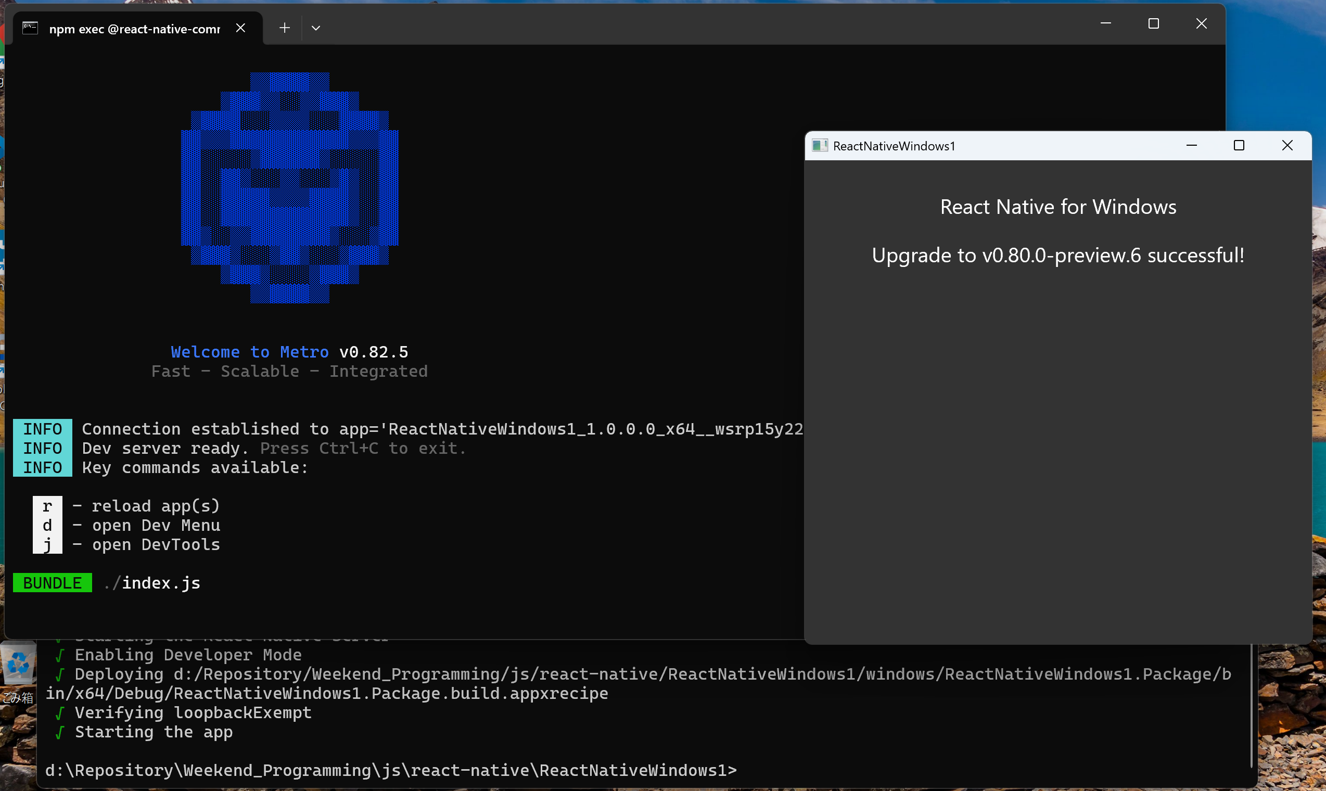Click the green BUNDLE label
The image size is (1326, 791).
click(52, 583)
